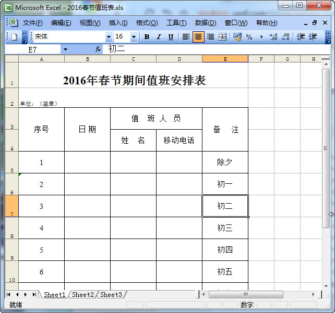Select cell containing 除夕
The width and height of the screenshot is (335, 313).
[225, 162]
